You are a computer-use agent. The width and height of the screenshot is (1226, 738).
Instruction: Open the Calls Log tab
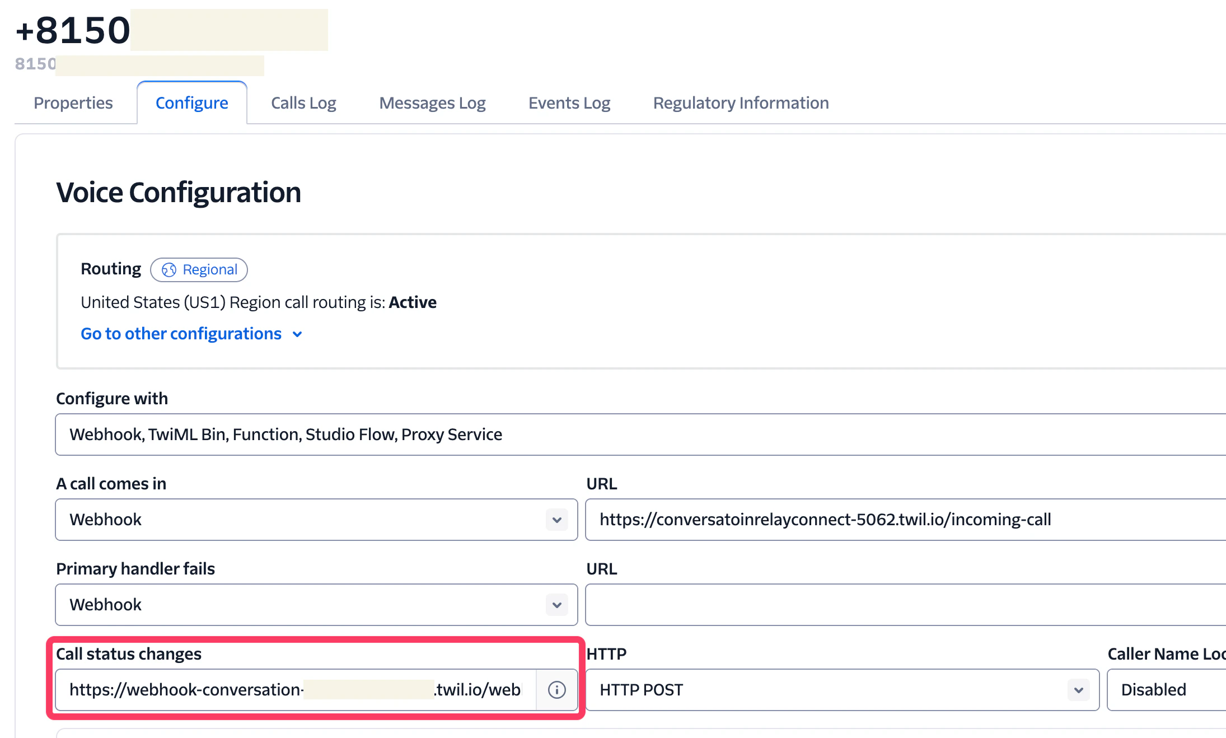pos(303,103)
